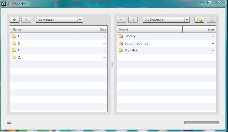Sort AudioLocker pane by Size header
The height and width of the screenshot is (132, 228).
[199, 29]
